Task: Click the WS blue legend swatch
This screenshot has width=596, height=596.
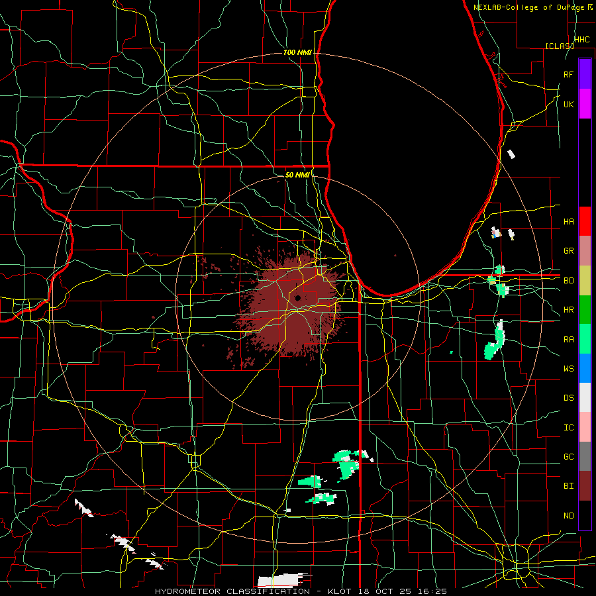Action: point(585,368)
